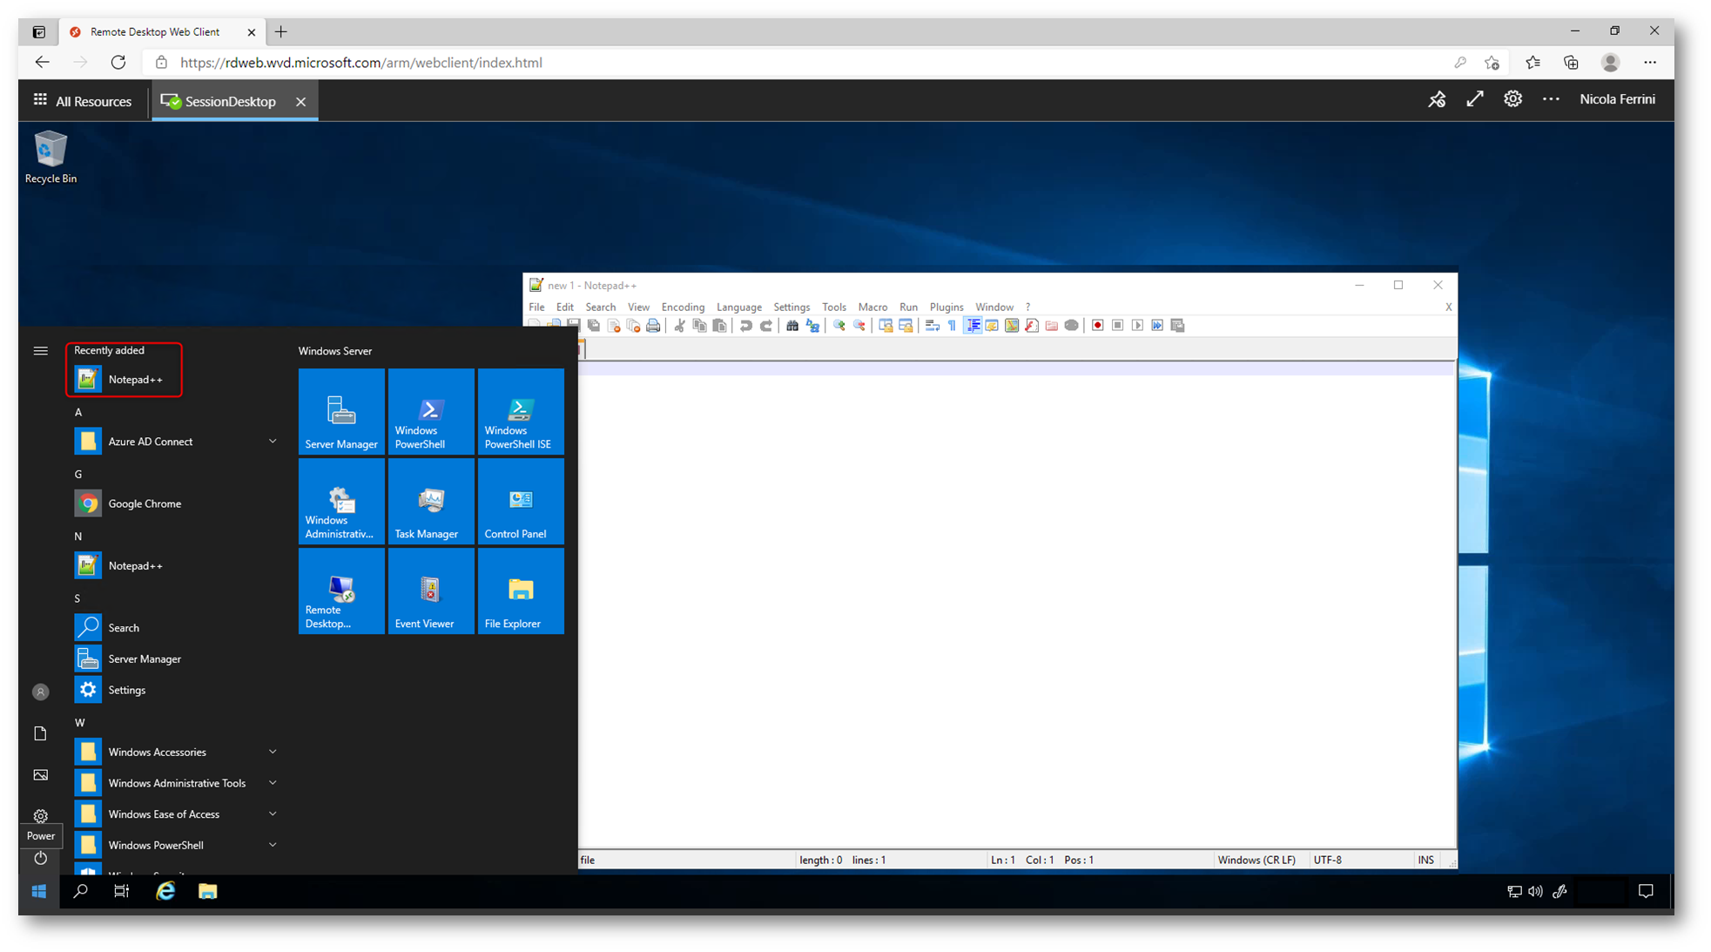1711x952 pixels.
Task: Click the Cut scissors icon in toolbar
Action: click(x=679, y=326)
